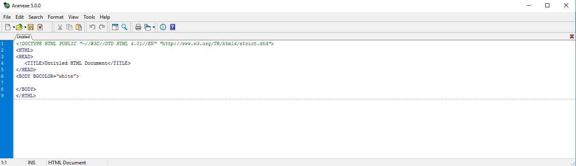The image size is (576, 166).
Task: Click the opening <HTML> tag line
Action: tap(25, 50)
